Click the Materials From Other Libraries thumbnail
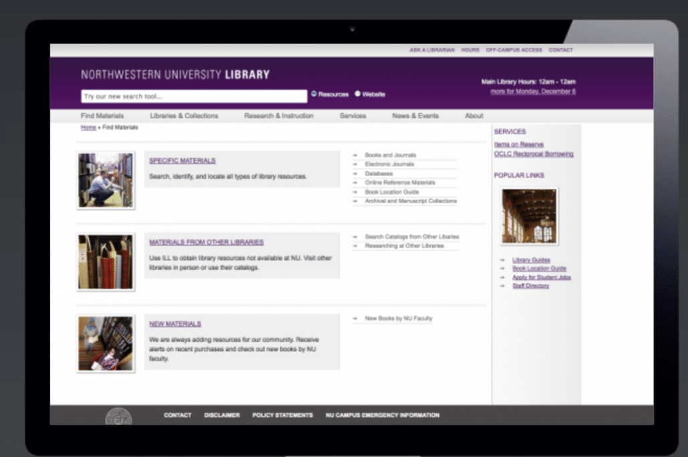The width and height of the screenshot is (688, 457). pyautogui.click(x=106, y=262)
